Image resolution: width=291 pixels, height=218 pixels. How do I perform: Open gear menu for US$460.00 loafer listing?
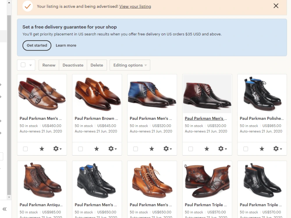[x=57, y=149]
